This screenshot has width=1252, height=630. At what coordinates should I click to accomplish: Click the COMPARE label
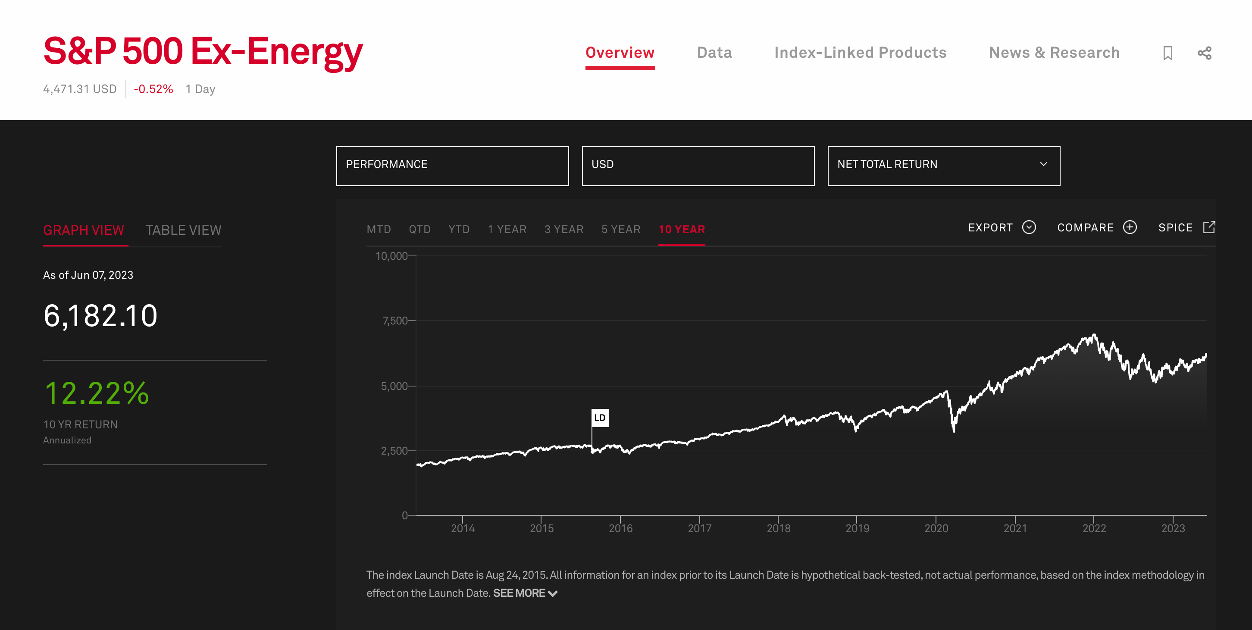point(1085,228)
